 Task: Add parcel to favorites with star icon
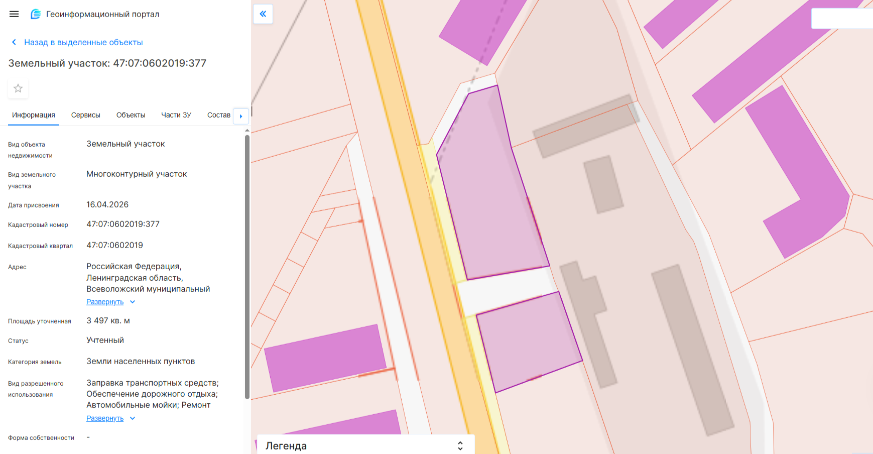[18, 88]
